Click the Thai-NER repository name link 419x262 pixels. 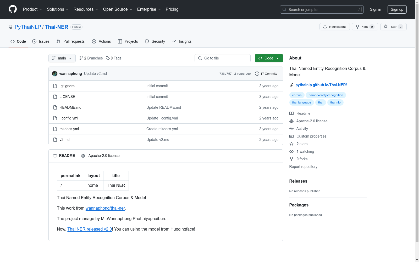click(56, 27)
